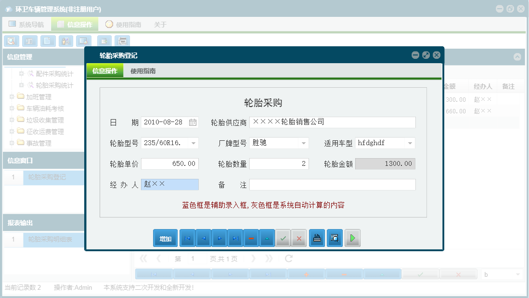Click the red delete record icon

251,238
